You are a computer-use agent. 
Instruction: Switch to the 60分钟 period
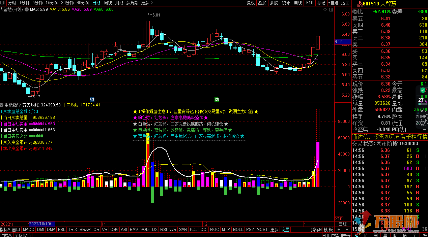pos(83,3)
